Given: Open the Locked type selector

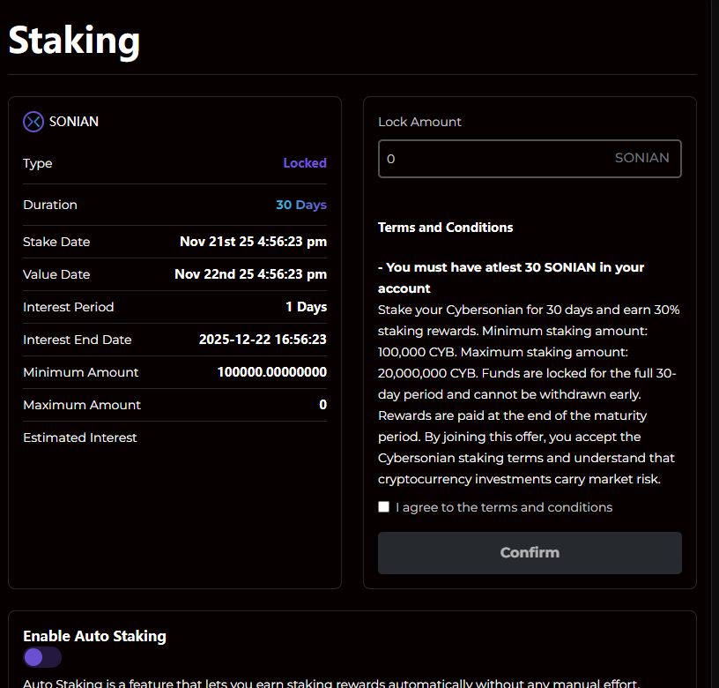Looking at the screenshot, I should 305,163.
